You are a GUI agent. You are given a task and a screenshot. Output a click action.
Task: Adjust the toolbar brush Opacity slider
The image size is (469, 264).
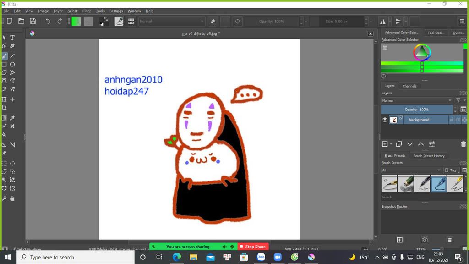pyautogui.click(x=272, y=22)
